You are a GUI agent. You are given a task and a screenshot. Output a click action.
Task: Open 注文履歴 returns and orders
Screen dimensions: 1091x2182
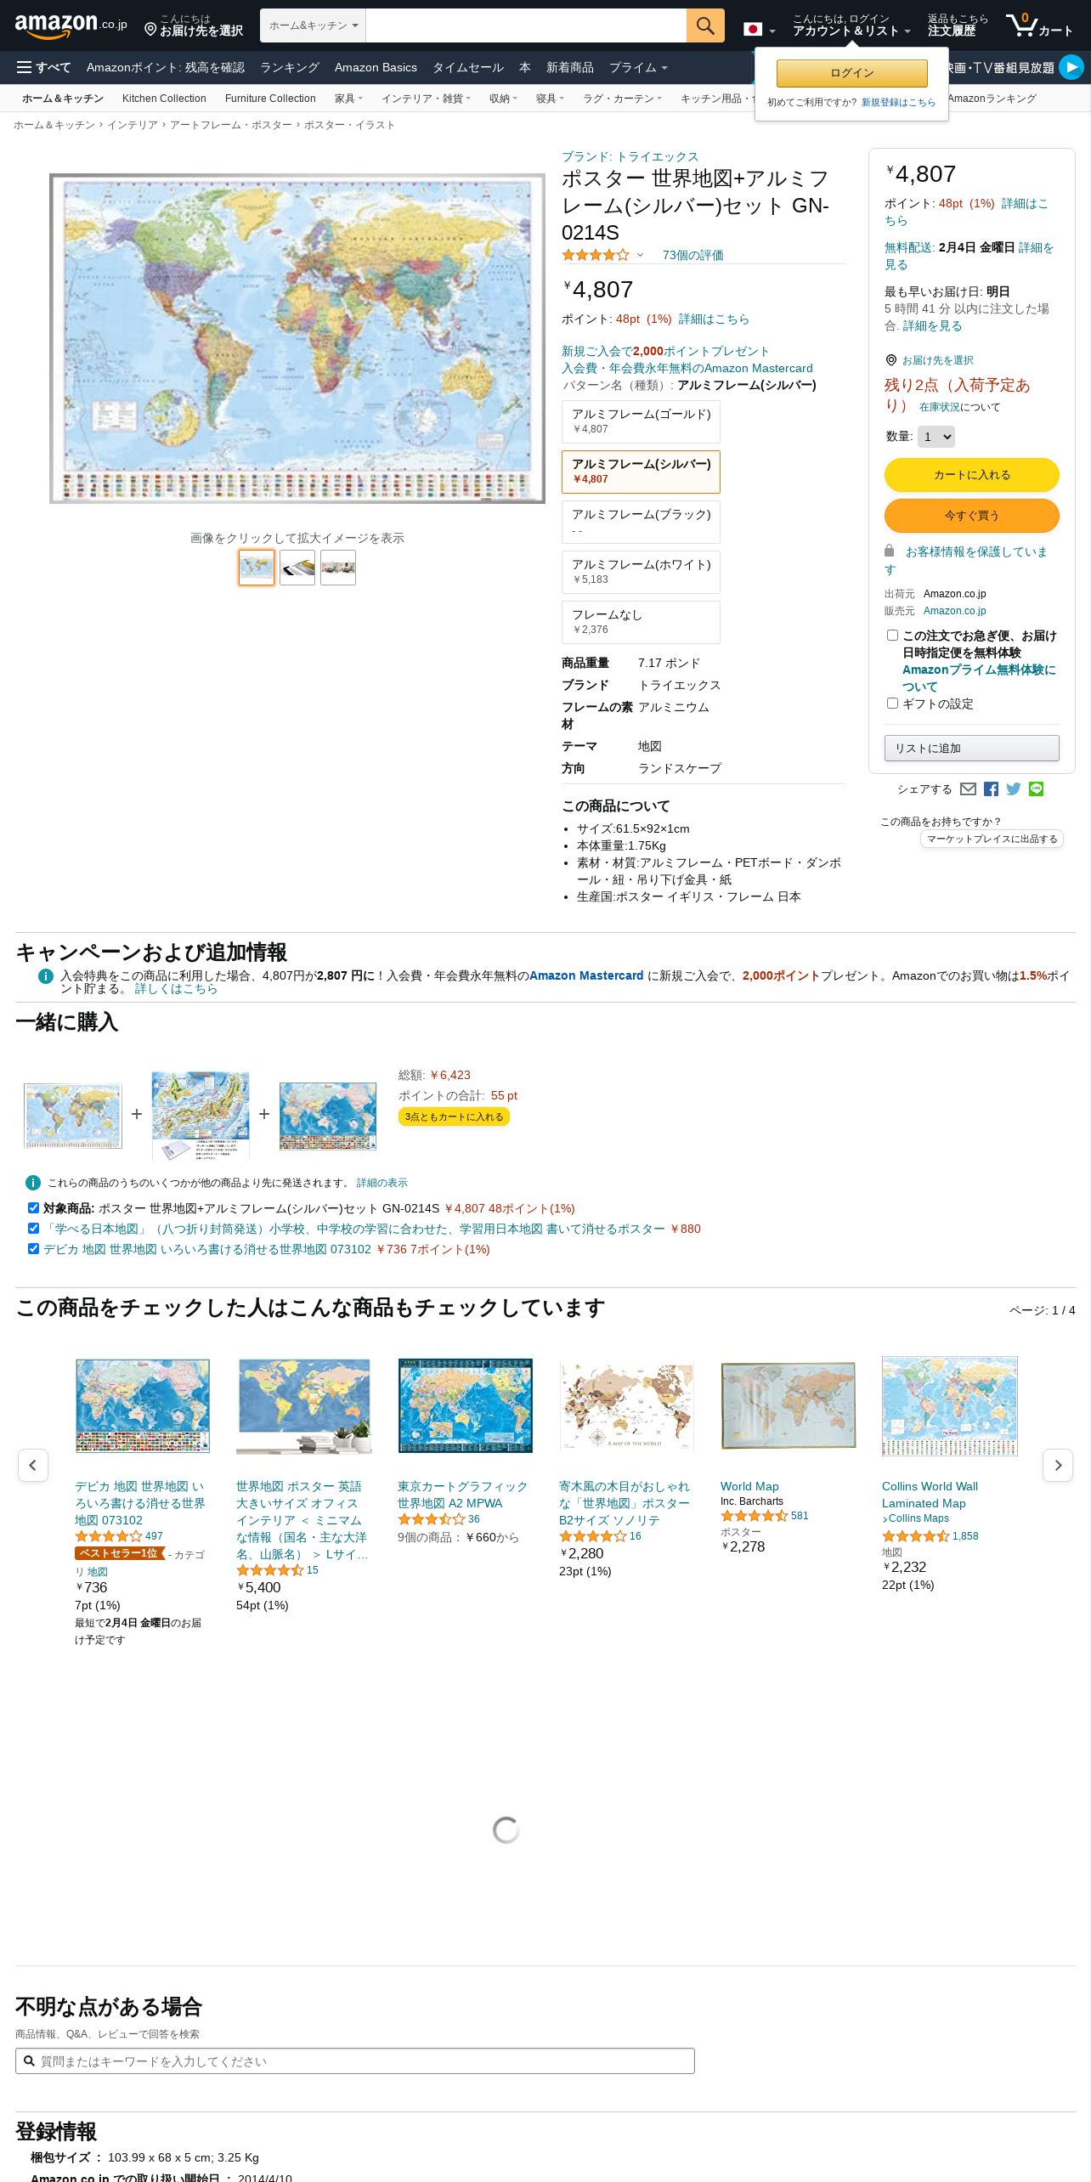point(958,25)
